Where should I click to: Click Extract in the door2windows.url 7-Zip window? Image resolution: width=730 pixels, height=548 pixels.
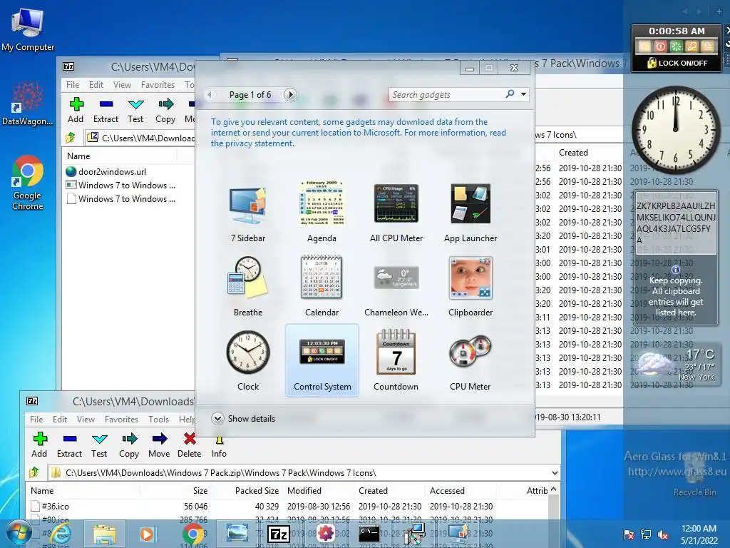(x=106, y=111)
